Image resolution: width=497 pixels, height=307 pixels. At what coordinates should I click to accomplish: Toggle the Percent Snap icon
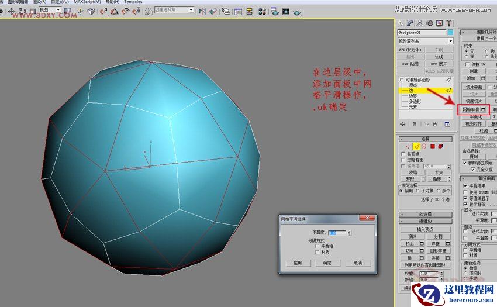(126, 12)
